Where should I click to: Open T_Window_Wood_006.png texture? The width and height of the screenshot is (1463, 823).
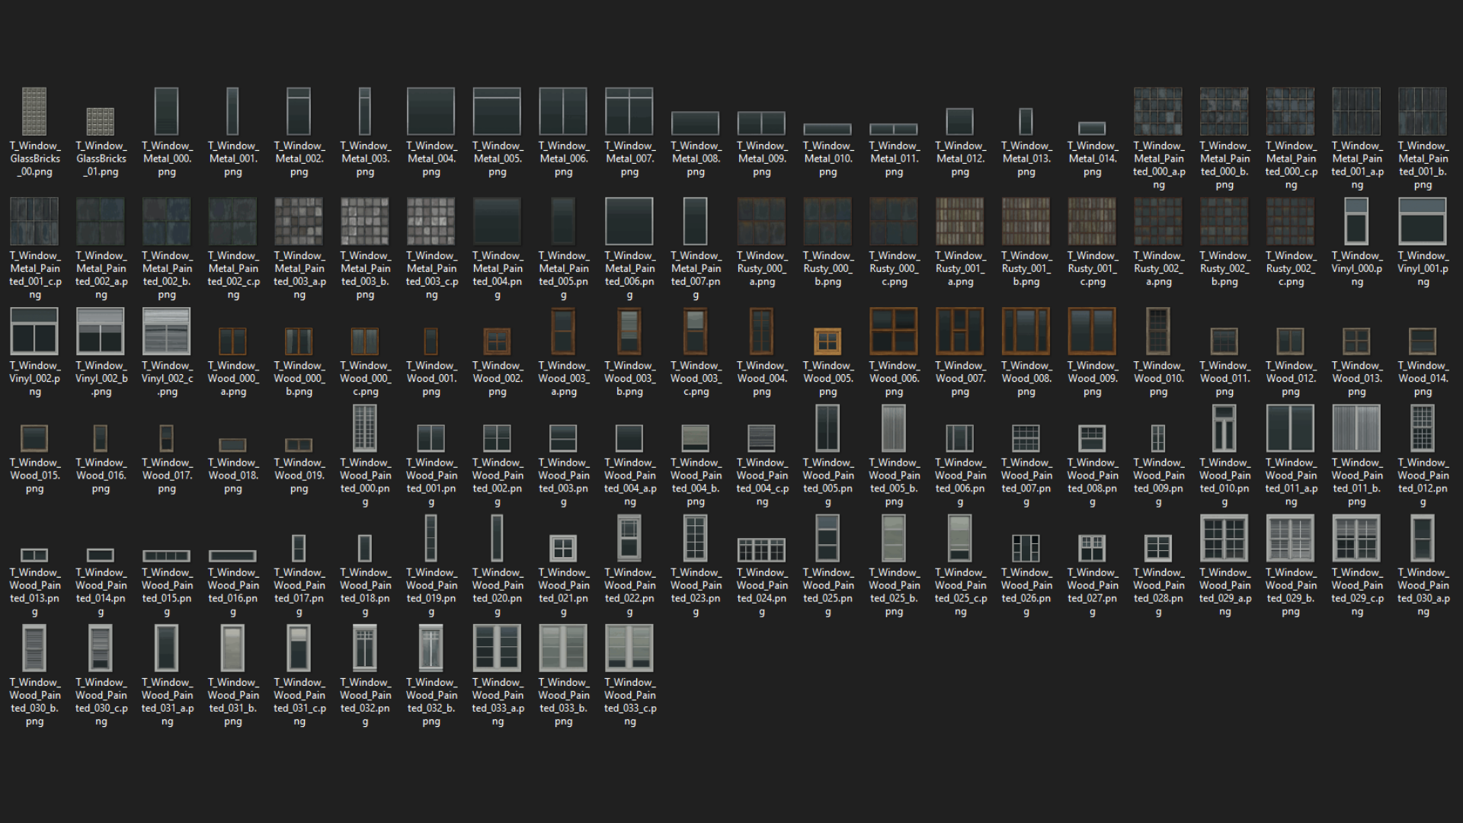(x=894, y=331)
